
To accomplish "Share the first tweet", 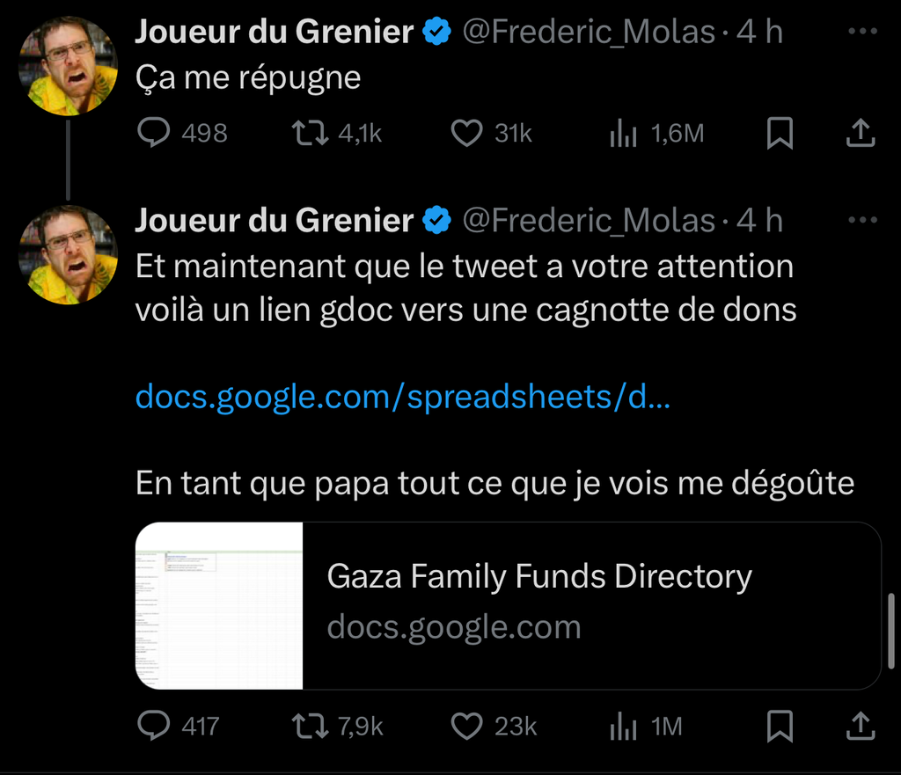I will click(x=860, y=133).
